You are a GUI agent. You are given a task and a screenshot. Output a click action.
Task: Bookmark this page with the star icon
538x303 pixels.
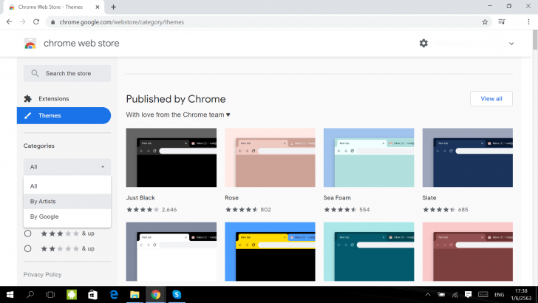pyautogui.click(x=485, y=22)
